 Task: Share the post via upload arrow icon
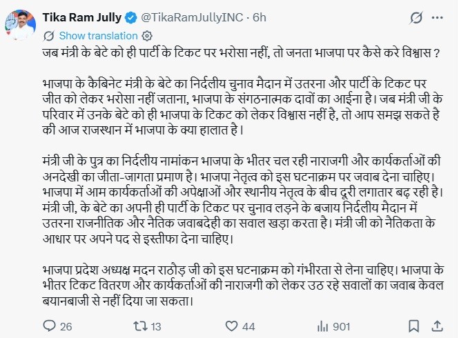coord(437,326)
